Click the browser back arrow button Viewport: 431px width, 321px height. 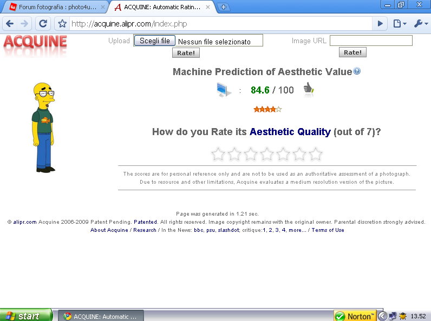coord(10,24)
